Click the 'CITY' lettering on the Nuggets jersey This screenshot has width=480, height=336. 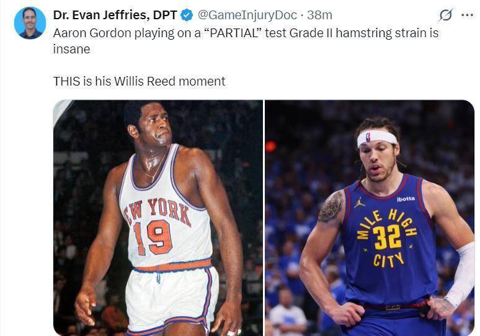click(x=388, y=260)
